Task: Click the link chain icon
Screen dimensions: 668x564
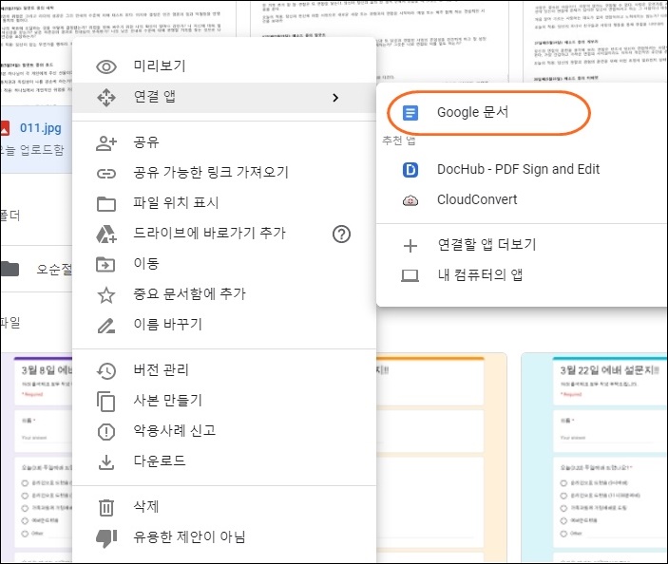Action: (106, 173)
